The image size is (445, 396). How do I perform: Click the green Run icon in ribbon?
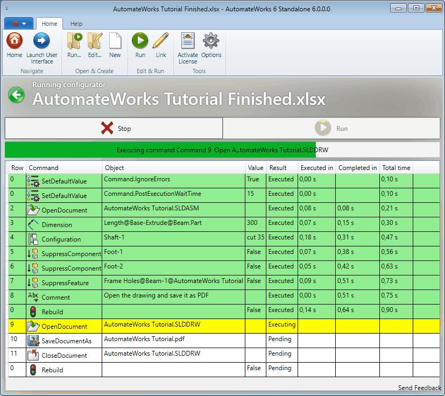pos(140,40)
